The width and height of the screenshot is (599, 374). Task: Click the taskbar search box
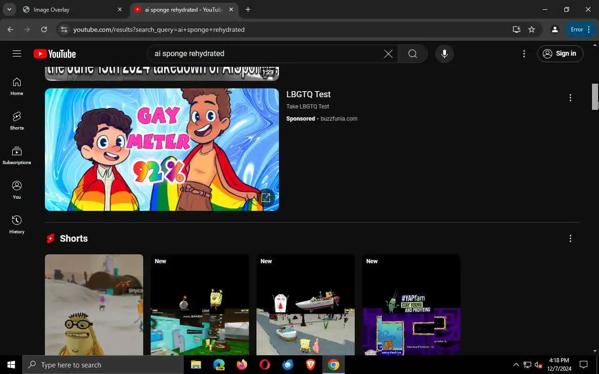point(103,365)
